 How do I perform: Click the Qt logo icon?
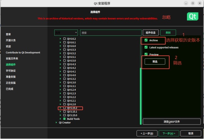point(193,16)
